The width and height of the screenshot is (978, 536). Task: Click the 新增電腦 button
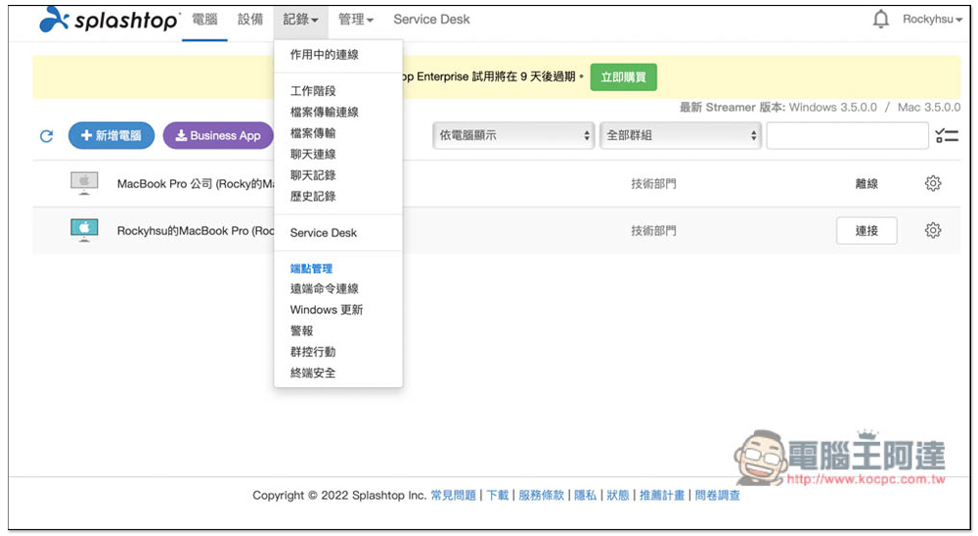[x=111, y=136]
